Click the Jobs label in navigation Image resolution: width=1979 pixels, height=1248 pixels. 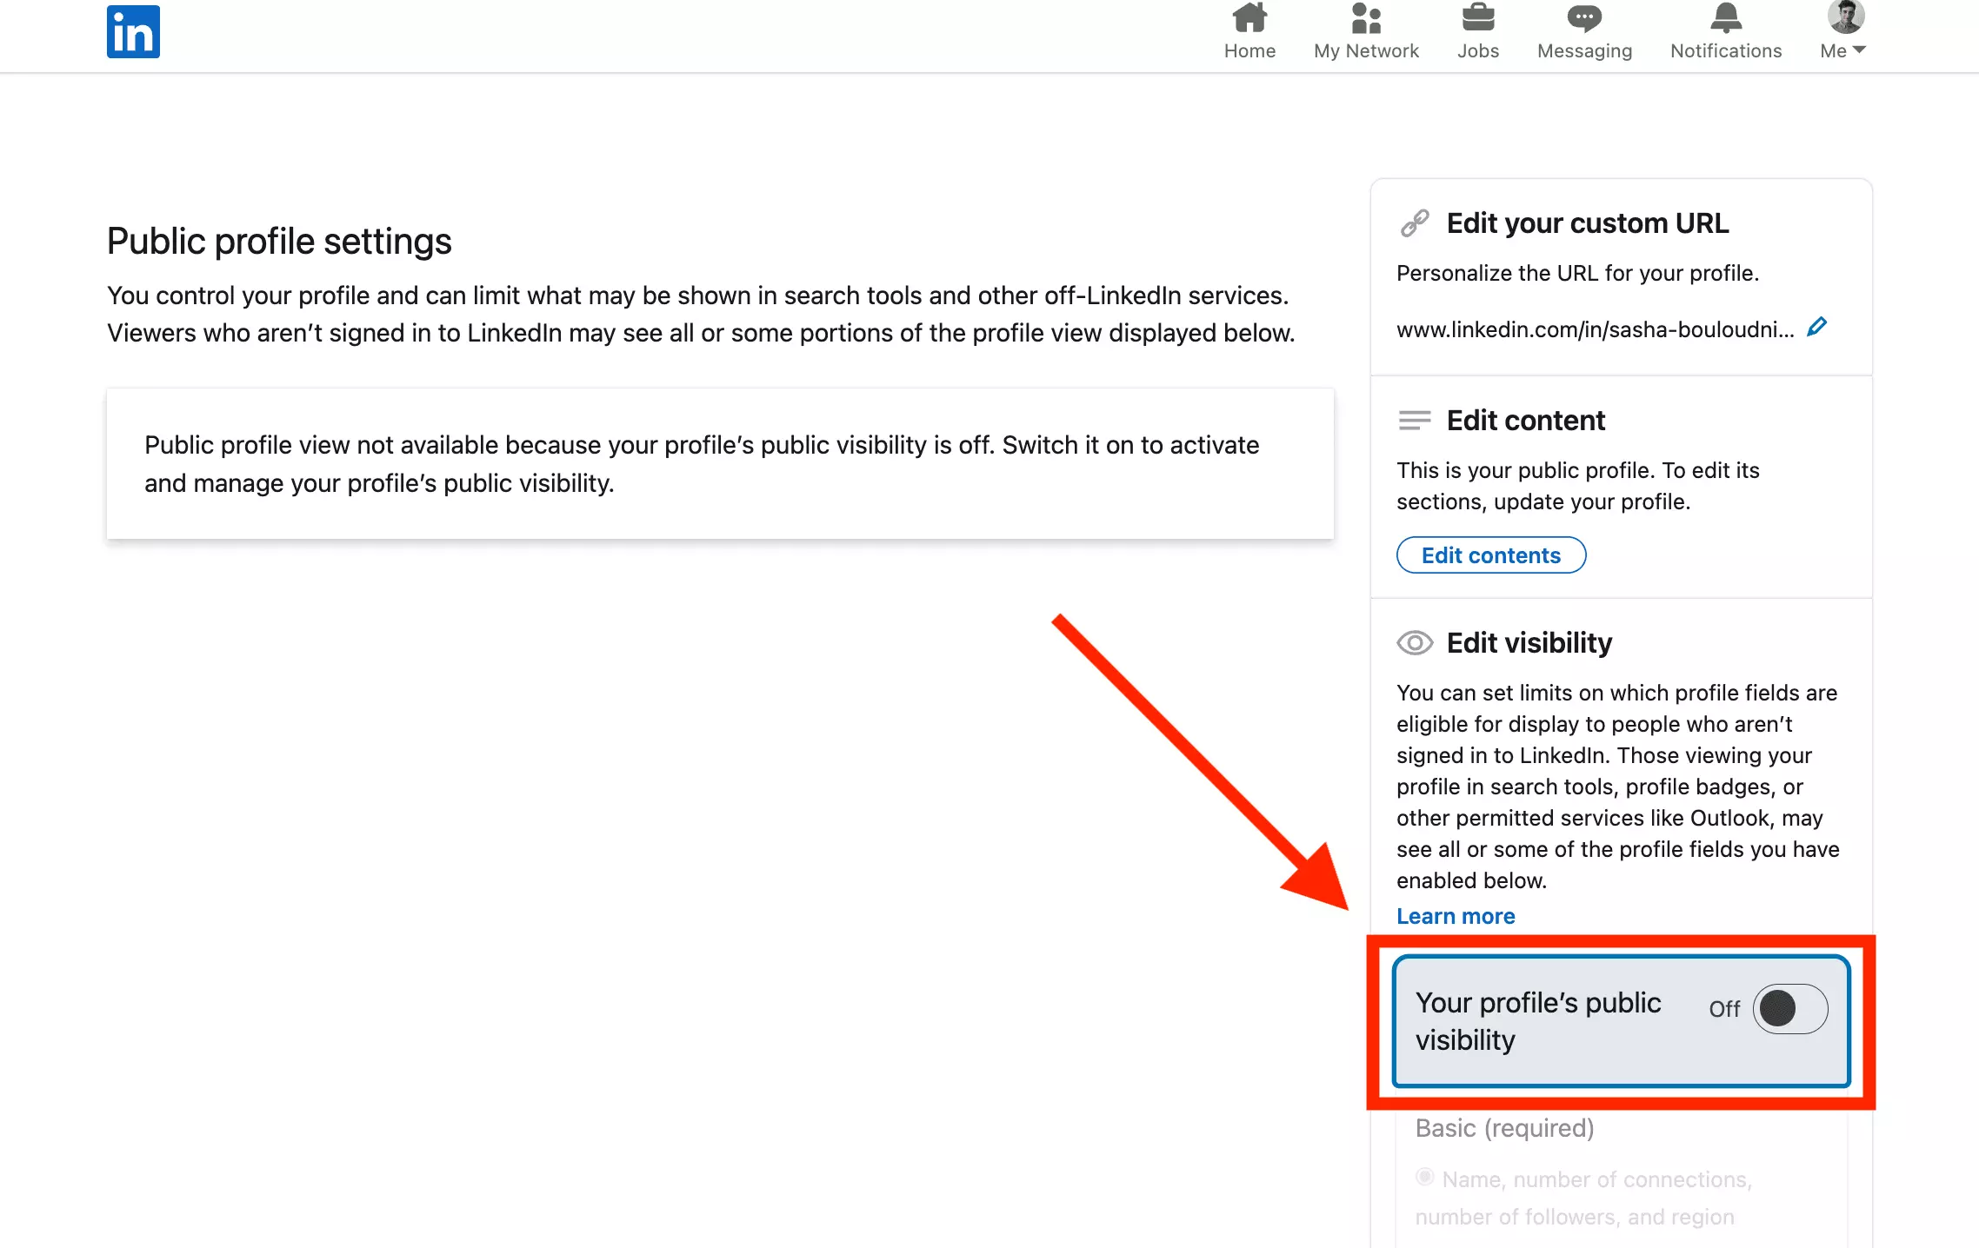1477,50
